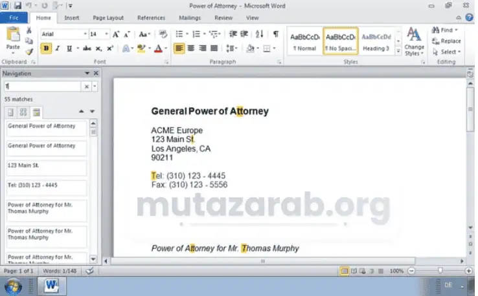
Task: Toggle Show/Hide paragraph marks
Action: [x=275, y=34]
